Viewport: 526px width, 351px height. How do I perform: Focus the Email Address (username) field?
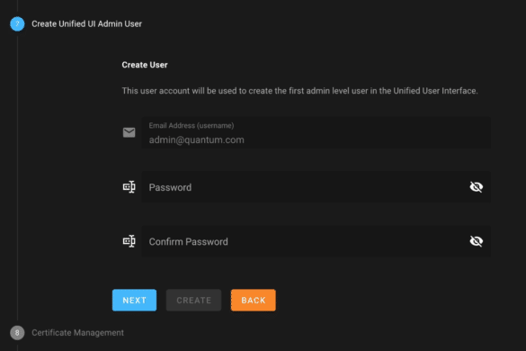(x=316, y=132)
